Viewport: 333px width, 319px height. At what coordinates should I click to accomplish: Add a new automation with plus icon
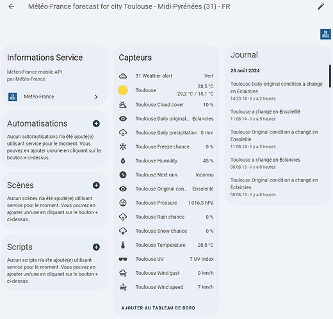point(96,123)
